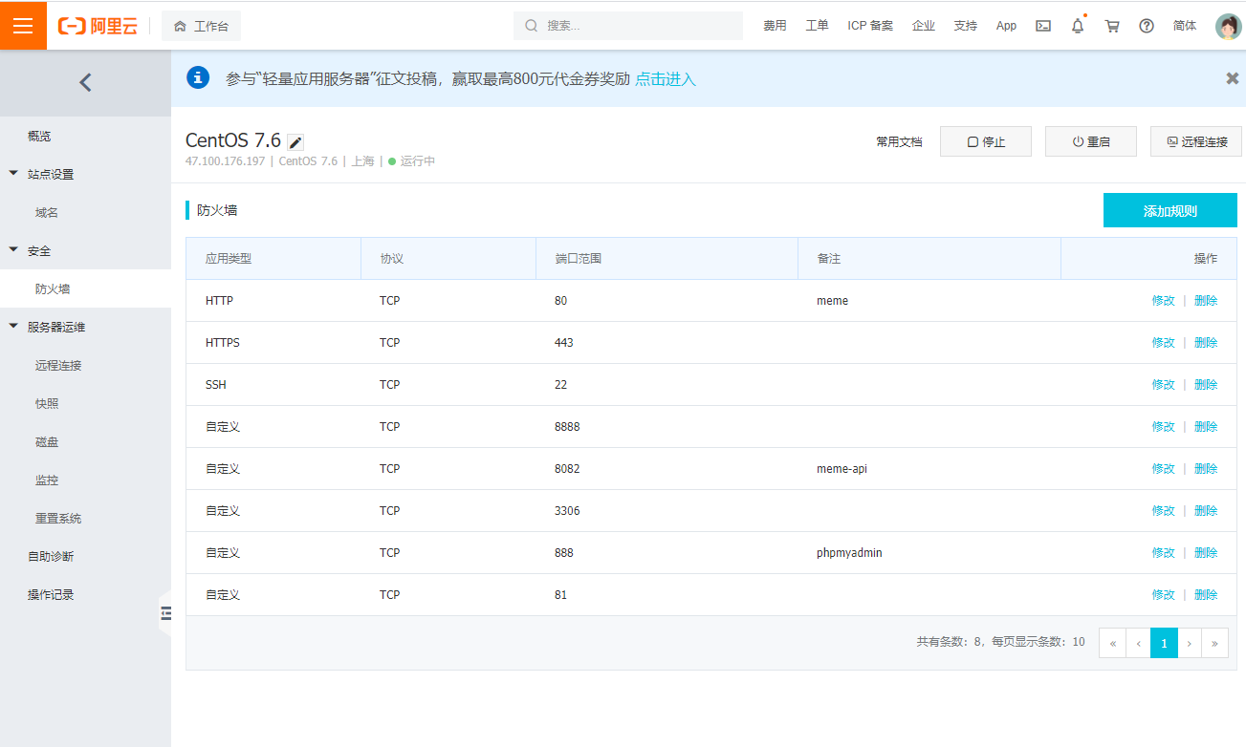The width and height of the screenshot is (1246, 747).
Task: Select 防火墙 in sidebar
Action: (53, 288)
